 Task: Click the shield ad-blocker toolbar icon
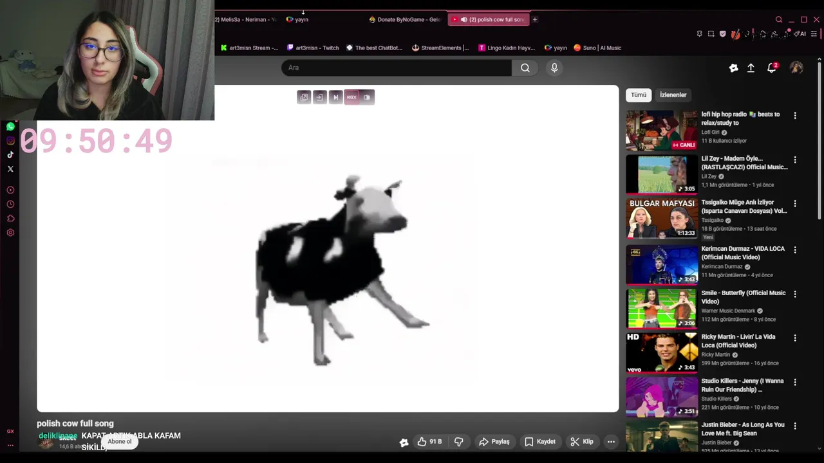point(723,34)
